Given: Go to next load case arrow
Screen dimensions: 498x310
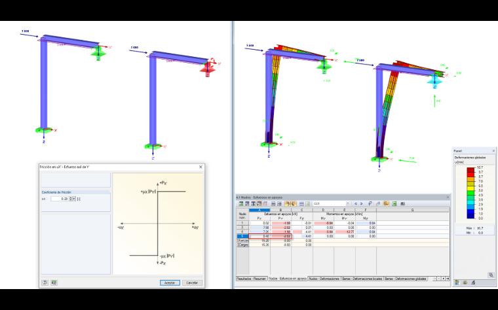Looking at the screenshot, I should (x=362, y=204).
